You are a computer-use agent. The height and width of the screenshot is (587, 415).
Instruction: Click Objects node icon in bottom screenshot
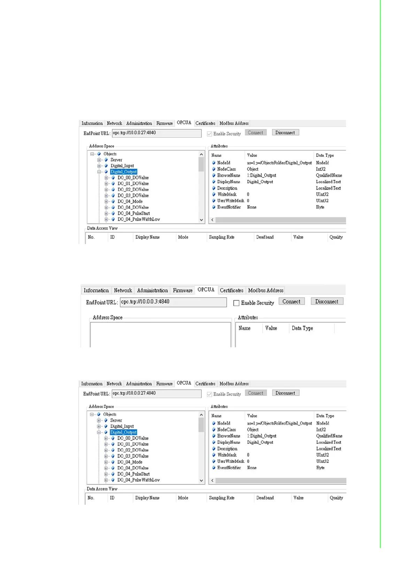(99, 414)
